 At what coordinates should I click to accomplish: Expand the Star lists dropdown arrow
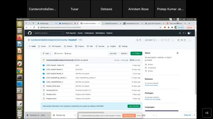189,40
